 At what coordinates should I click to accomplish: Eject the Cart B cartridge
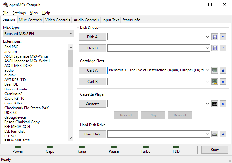[223, 81]
